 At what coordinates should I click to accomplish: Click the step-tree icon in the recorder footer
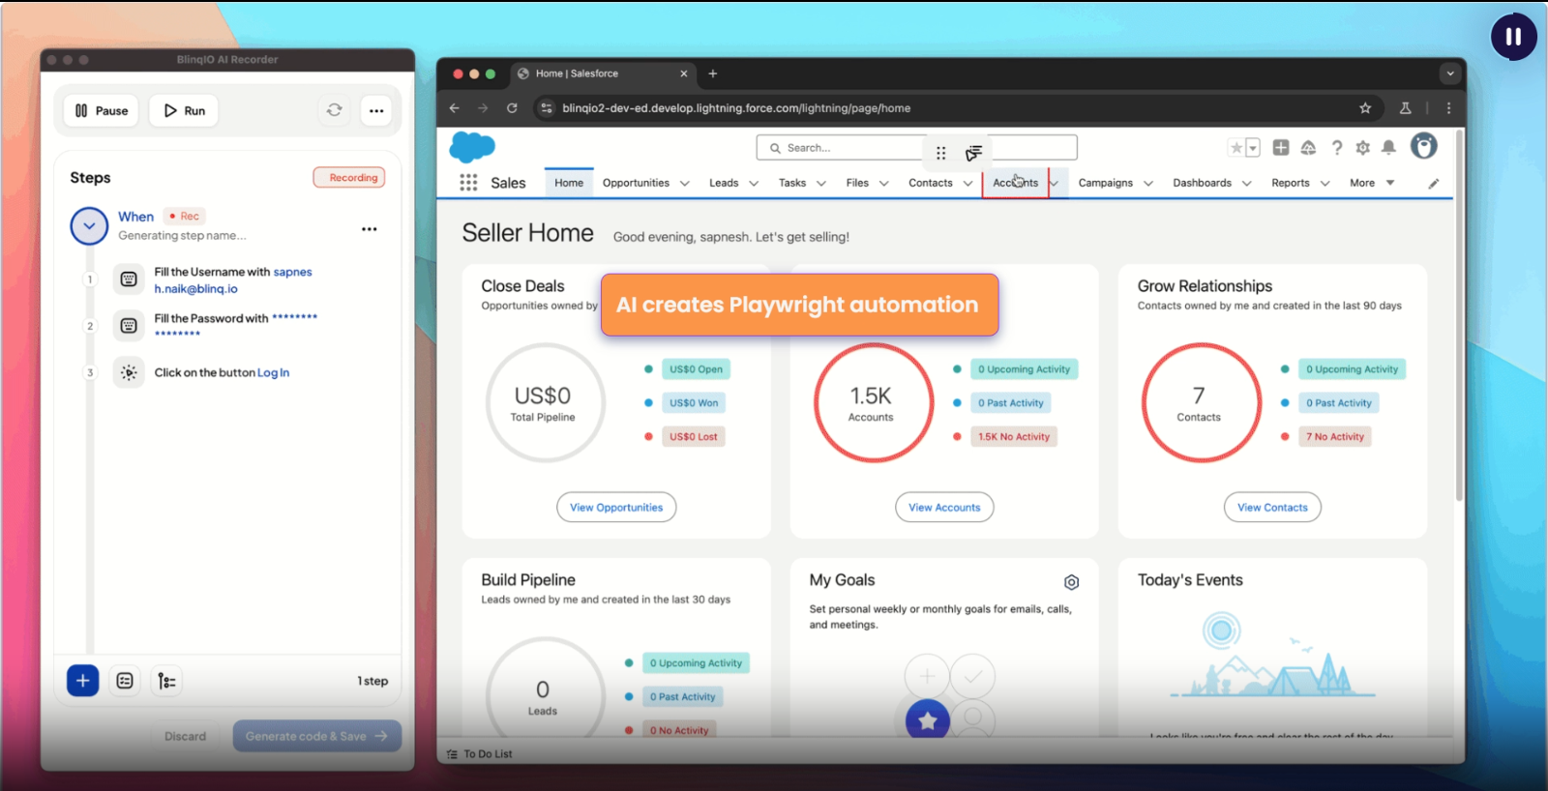pos(166,681)
